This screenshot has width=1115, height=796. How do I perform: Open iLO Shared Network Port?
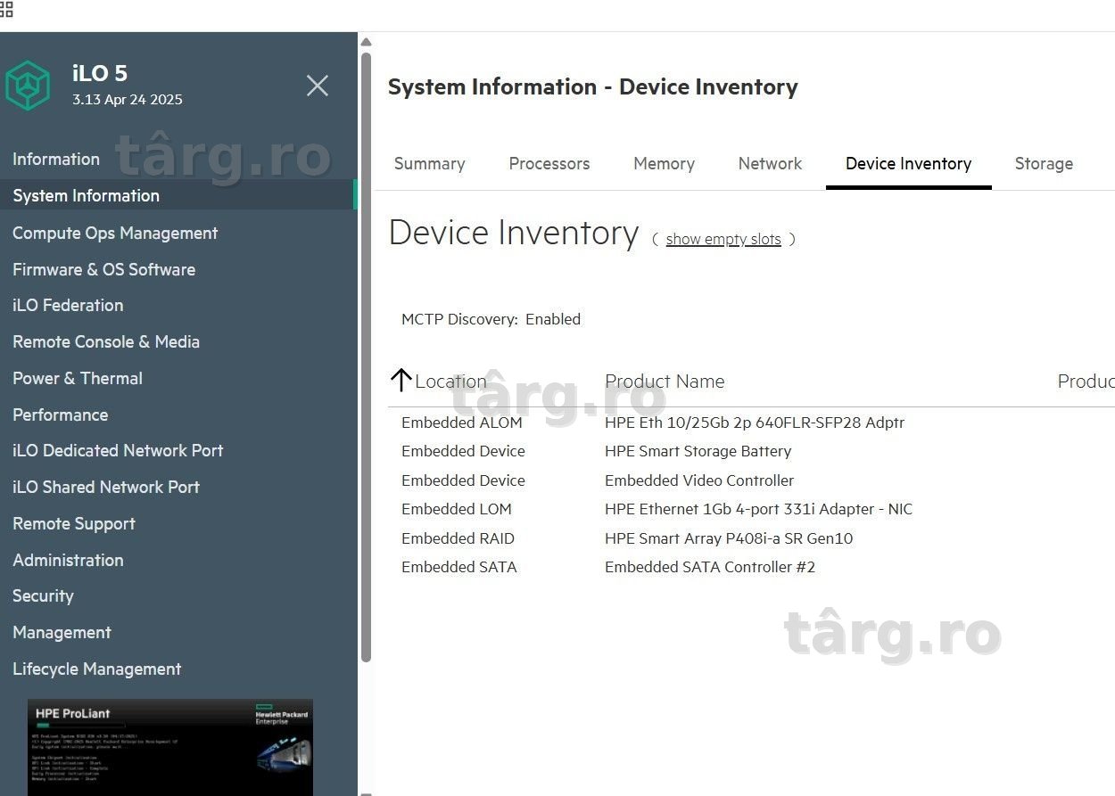[x=106, y=487]
